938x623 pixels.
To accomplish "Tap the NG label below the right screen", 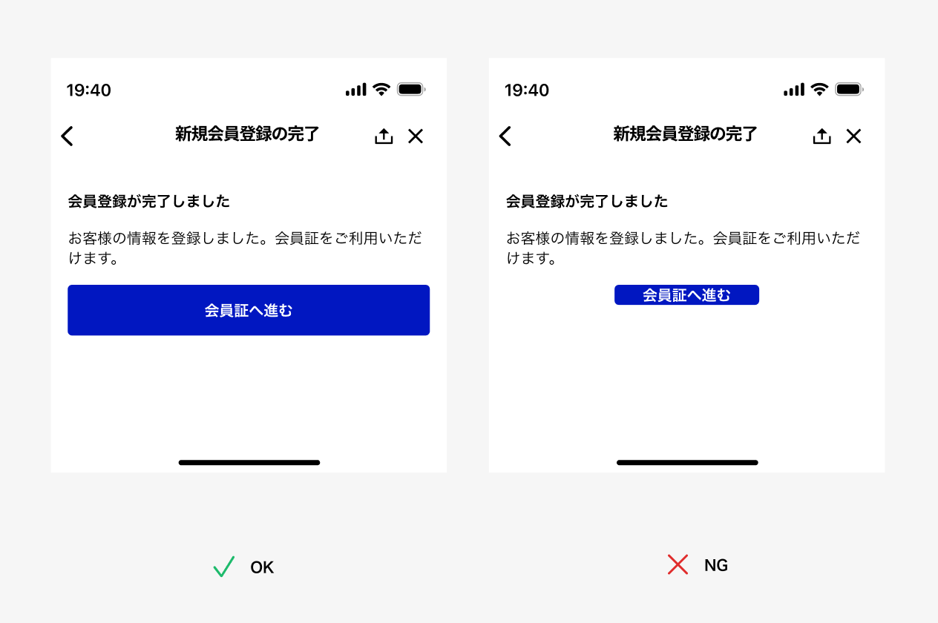I will (716, 564).
